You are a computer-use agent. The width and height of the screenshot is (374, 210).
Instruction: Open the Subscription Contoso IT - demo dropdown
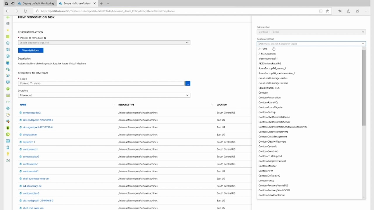click(x=311, y=32)
